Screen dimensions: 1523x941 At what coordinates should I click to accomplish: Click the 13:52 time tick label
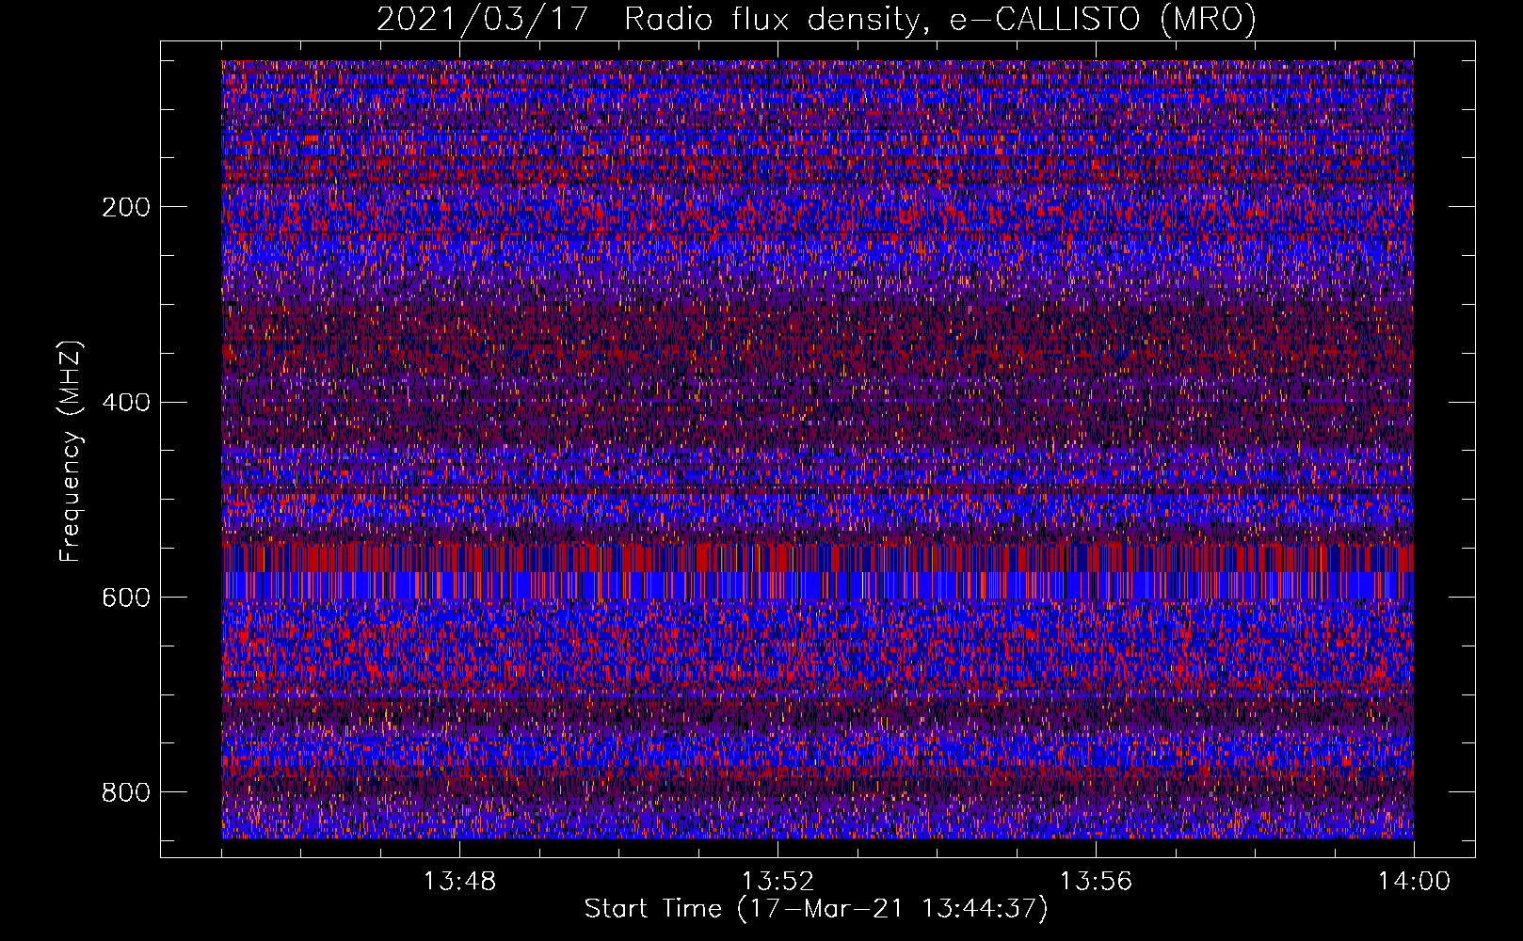point(778,882)
